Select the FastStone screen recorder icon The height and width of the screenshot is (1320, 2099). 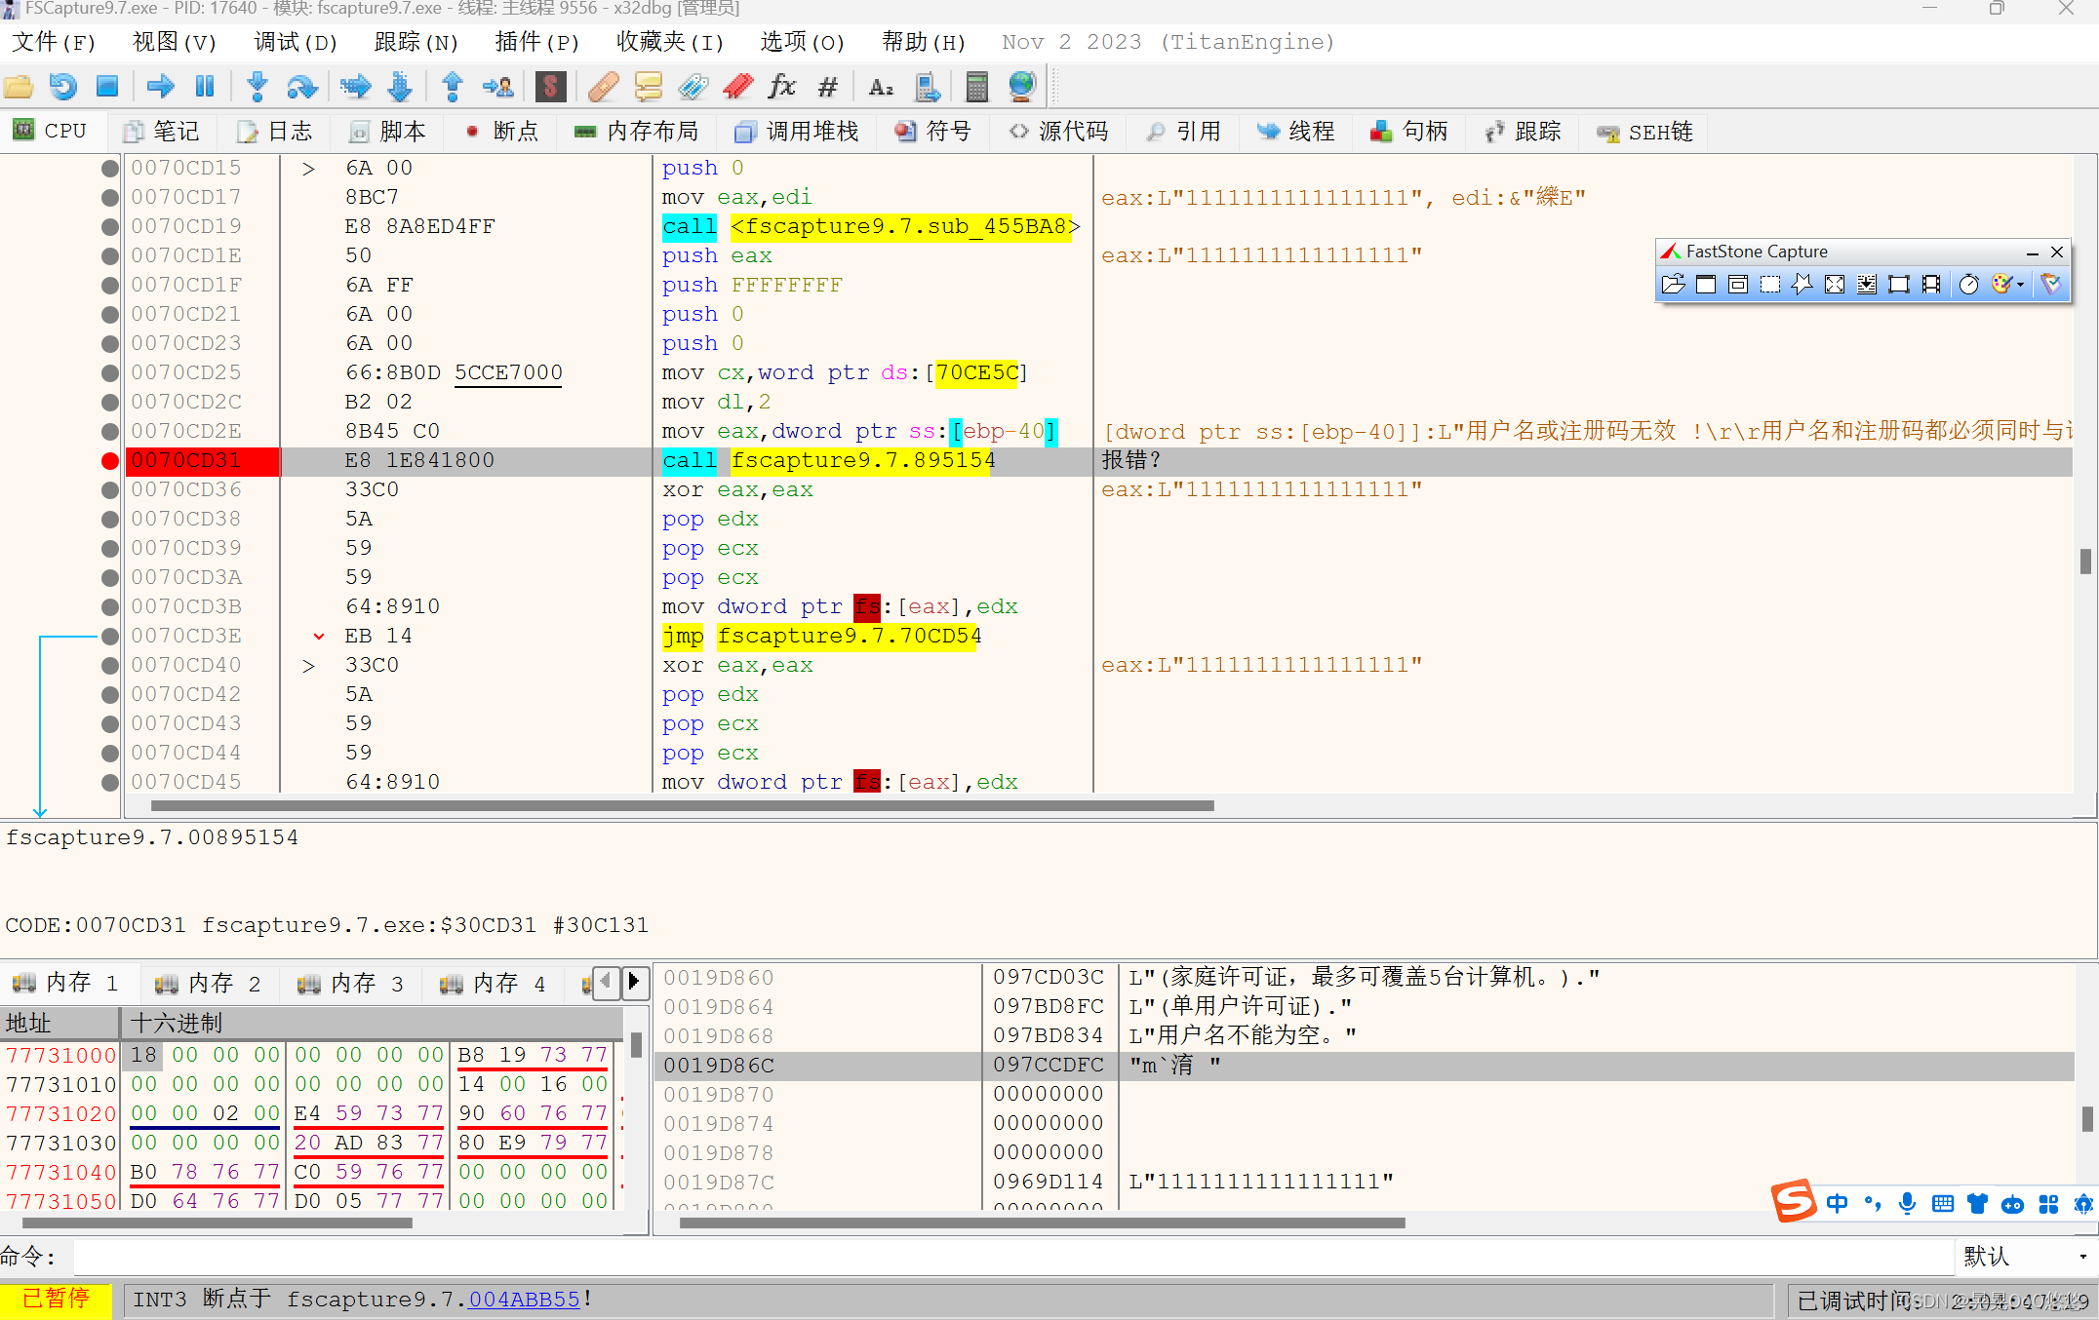coord(1930,284)
